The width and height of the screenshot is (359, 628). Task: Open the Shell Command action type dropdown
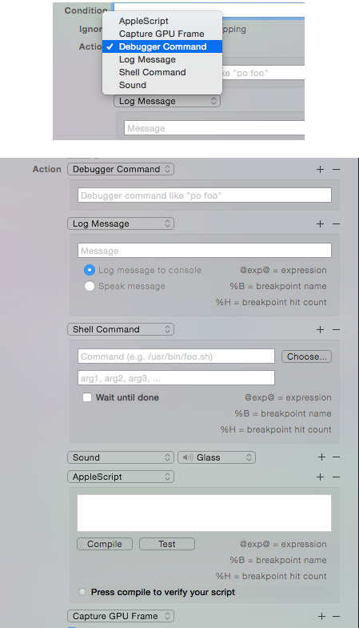pos(121,329)
